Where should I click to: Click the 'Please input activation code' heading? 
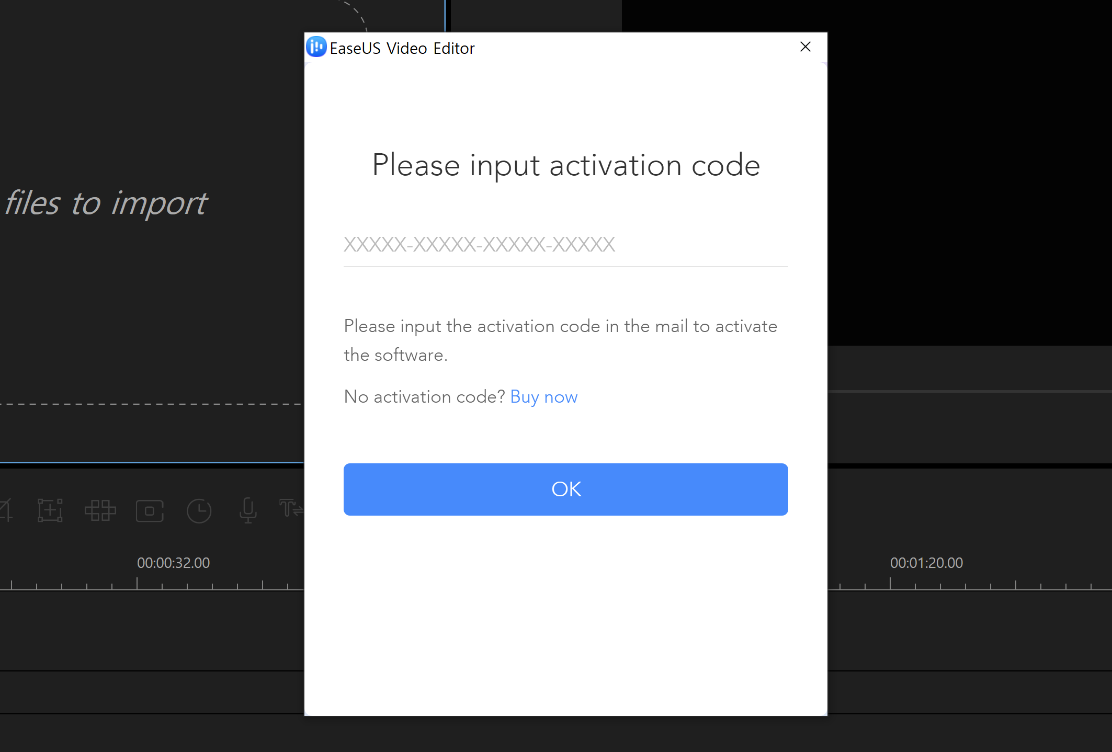[x=565, y=165]
